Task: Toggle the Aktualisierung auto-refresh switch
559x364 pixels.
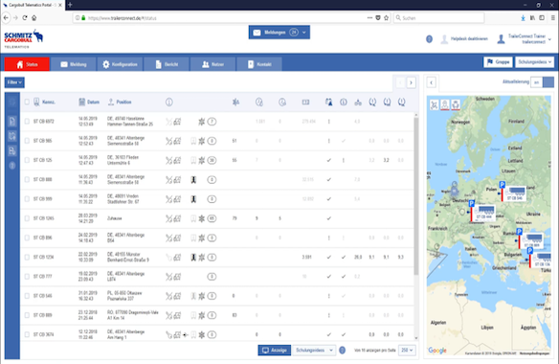Action: (x=542, y=82)
